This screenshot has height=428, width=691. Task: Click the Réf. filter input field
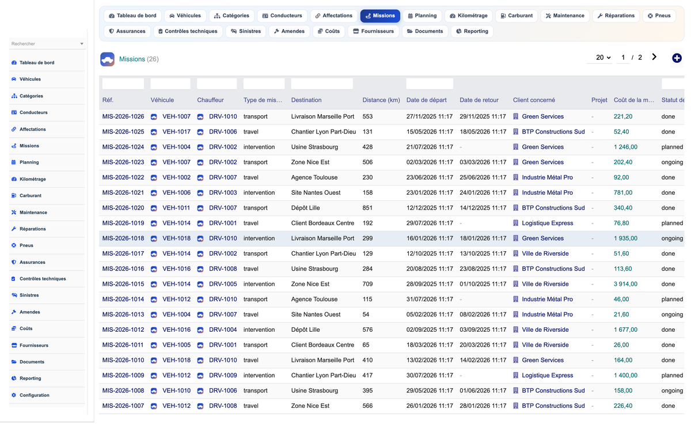(123, 84)
